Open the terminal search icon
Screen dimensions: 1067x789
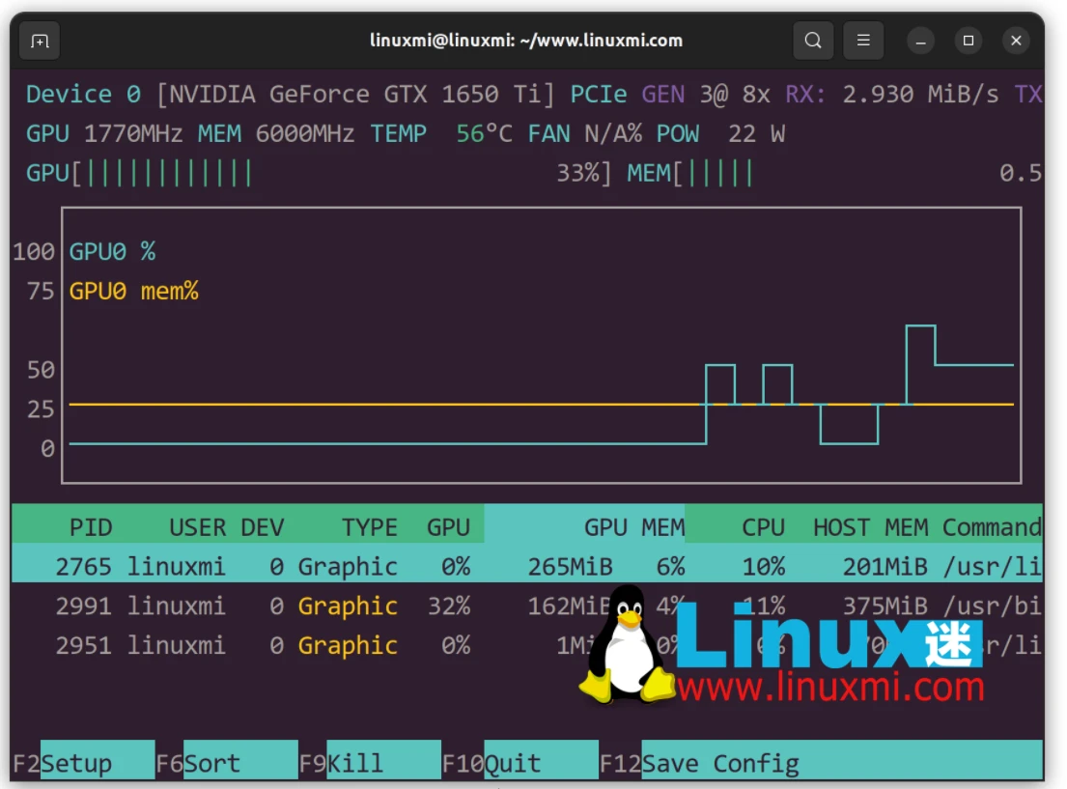(812, 41)
